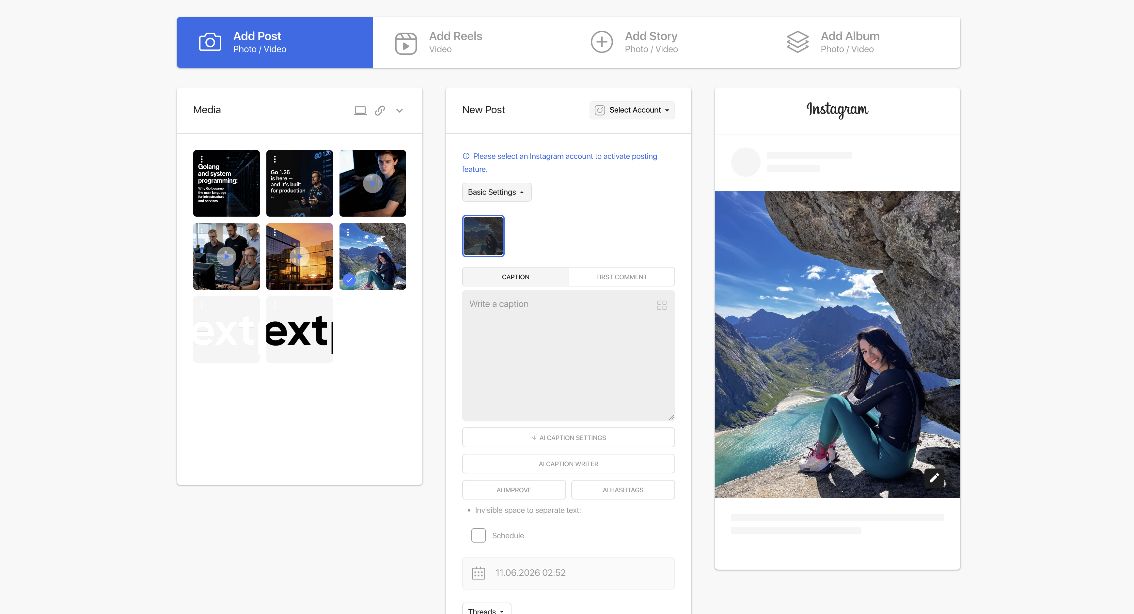This screenshot has width=1134, height=614.
Task: Click the schedule date field 11.06.2026 02:52
Action: click(x=568, y=573)
